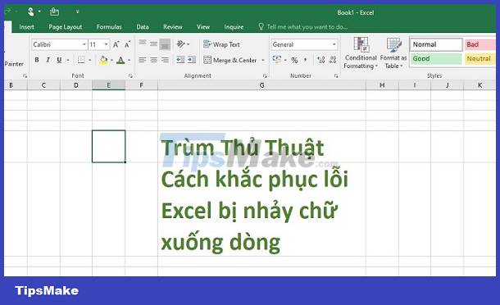
Task: Open the View tab
Action: (x=203, y=27)
